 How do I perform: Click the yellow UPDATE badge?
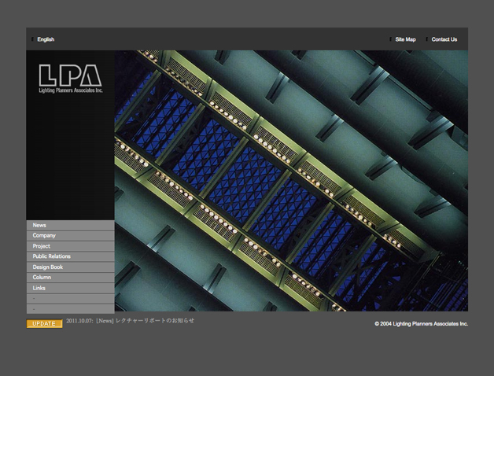pos(44,323)
